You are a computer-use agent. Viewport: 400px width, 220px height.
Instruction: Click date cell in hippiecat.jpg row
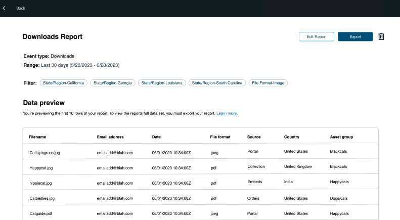pos(171,183)
